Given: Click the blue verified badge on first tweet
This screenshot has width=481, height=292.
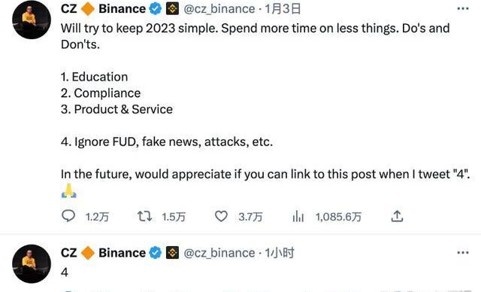Looking at the screenshot, I should (x=156, y=8).
